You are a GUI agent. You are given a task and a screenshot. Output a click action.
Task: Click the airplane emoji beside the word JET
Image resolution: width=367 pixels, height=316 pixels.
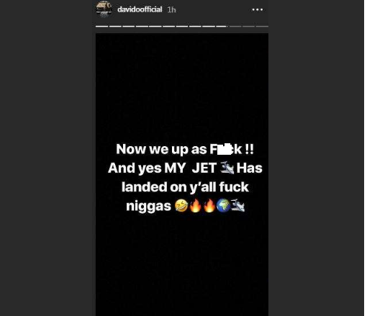pyautogui.click(x=227, y=168)
